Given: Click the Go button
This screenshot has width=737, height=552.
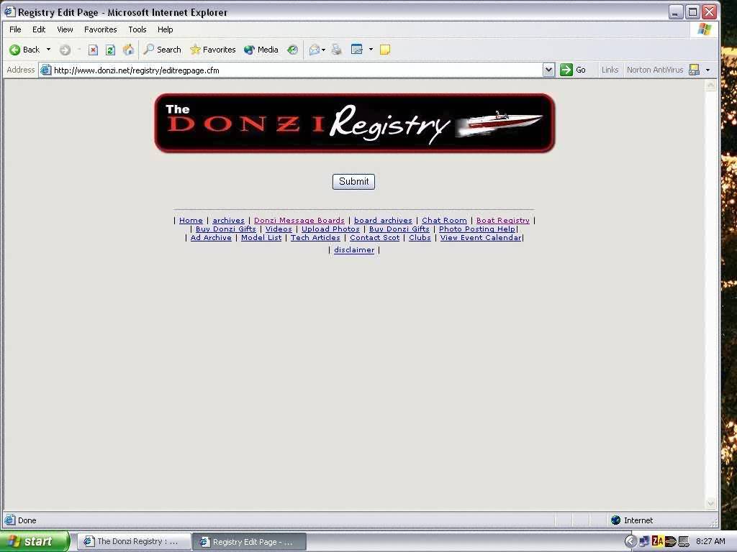Looking at the screenshot, I should (572, 70).
